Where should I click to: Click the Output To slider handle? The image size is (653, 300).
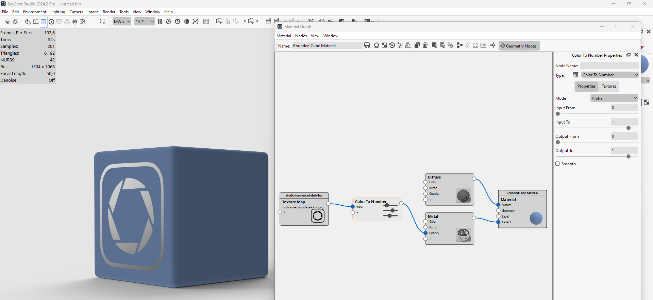[x=629, y=156]
